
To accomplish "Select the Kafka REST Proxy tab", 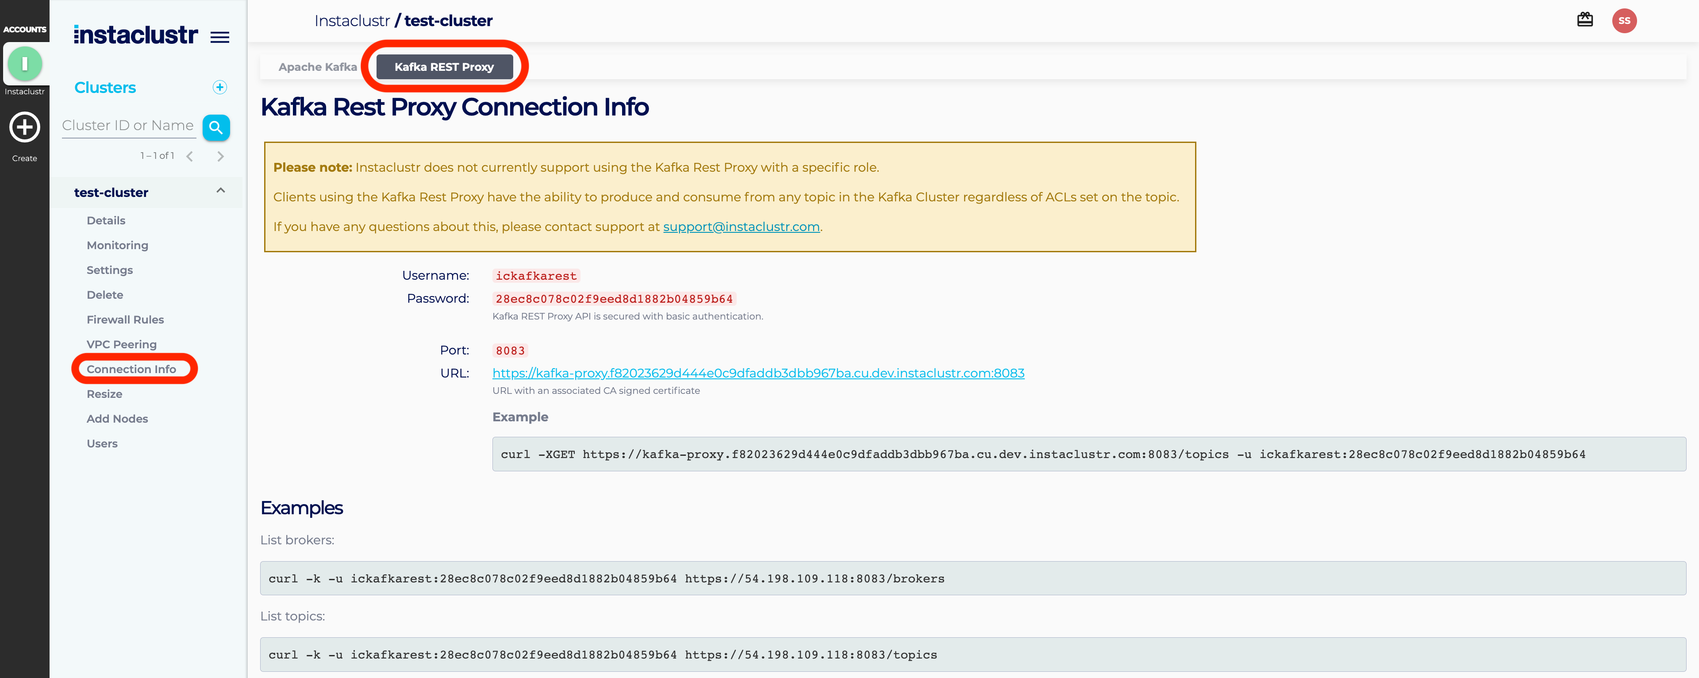I will coord(444,67).
